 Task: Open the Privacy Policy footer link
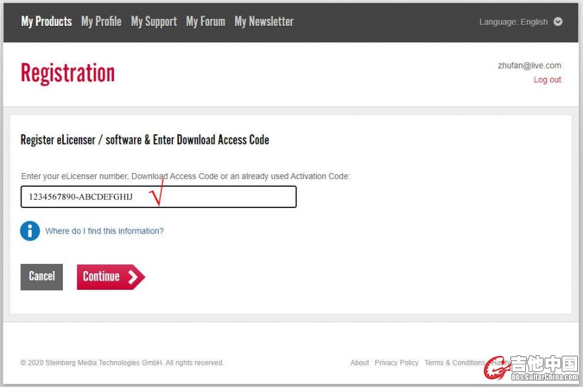[x=396, y=363]
